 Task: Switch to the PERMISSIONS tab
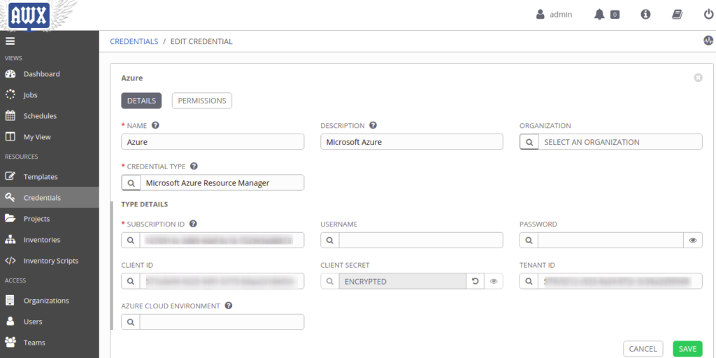(x=202, y=101)
